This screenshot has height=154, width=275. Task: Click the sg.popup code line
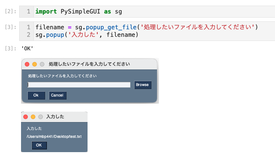(87, 35)
